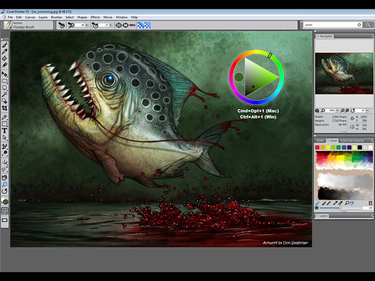Viewport: 375px width, 281px height.
Task: Select the Shape Selection arrow tool
Action: click(x=5, y=138)
